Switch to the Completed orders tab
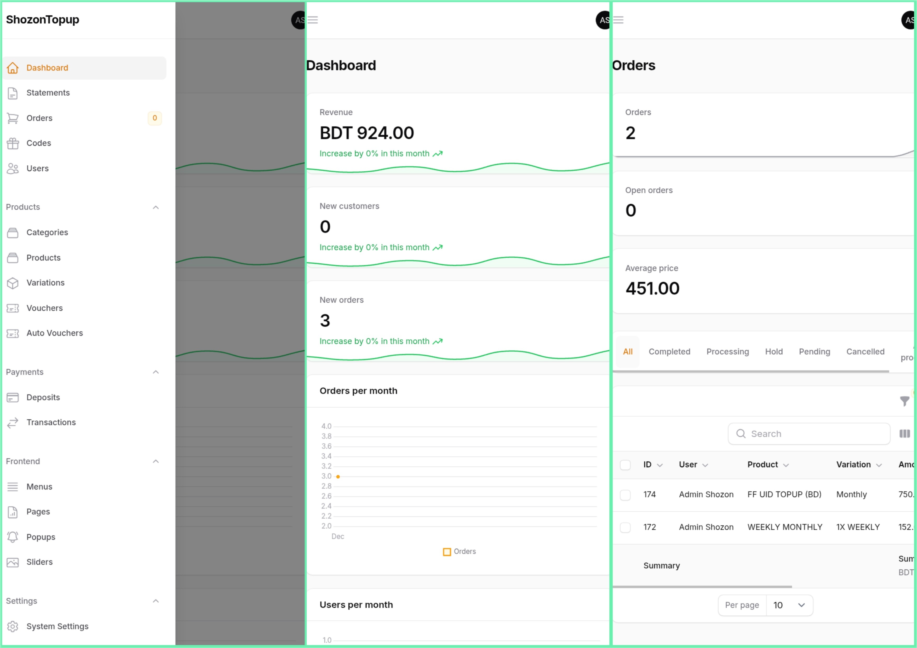Screen dimensions: 917x648 click(669, 352)
